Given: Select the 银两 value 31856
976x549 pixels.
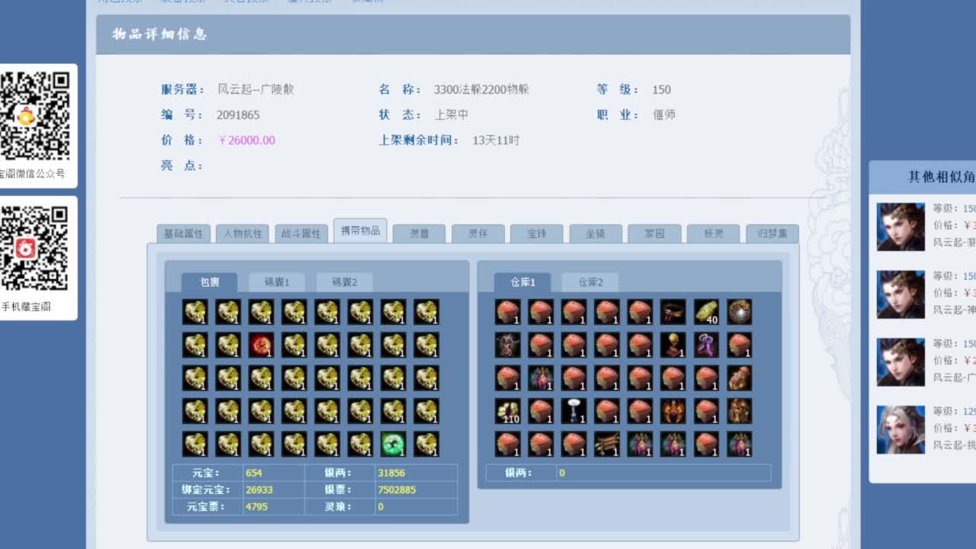Looking at the screenshot, I should (391, 473).
